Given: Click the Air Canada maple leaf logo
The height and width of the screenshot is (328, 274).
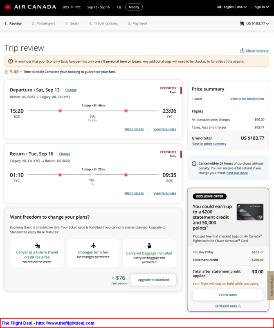Looking at the screenshot, I should click(x=8, y=7).
